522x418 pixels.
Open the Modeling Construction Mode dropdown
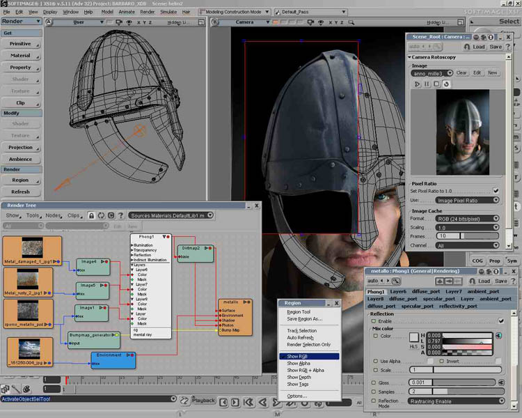[234, 12]
